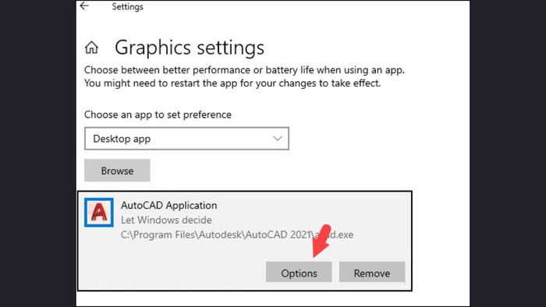Click the Choose an app to set preference label

click(158, 115)
